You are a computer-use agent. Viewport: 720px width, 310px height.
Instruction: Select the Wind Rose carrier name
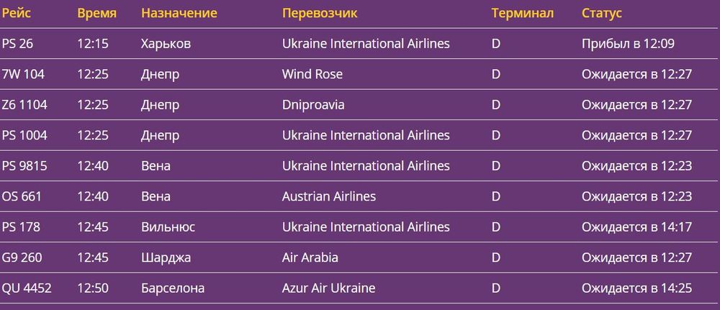(x=312, y=74)
